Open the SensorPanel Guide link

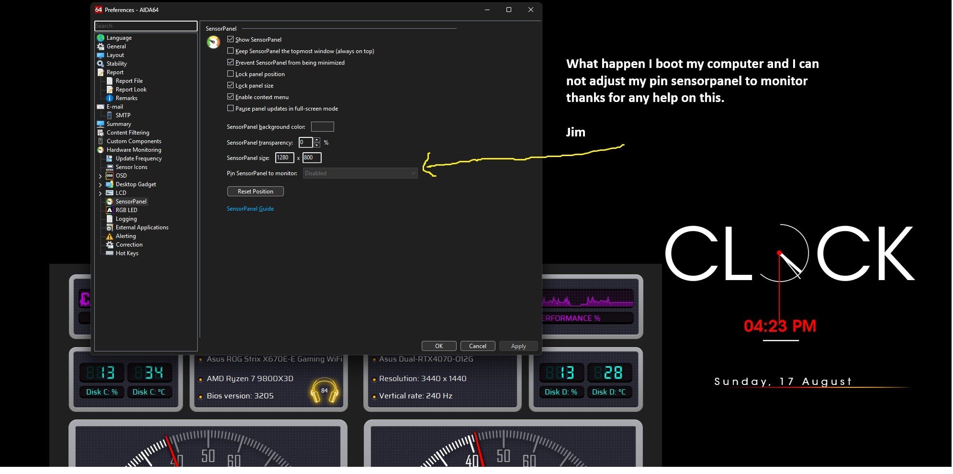tap(250, 209)
